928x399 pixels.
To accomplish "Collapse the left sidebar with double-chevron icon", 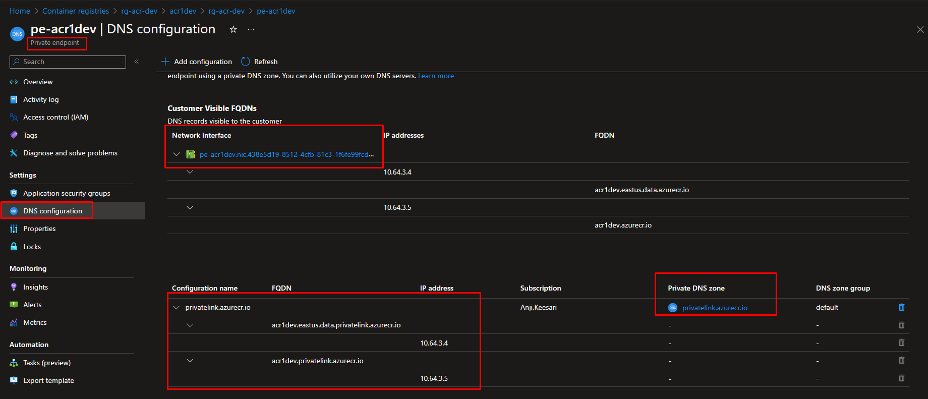I will point(137,62).
